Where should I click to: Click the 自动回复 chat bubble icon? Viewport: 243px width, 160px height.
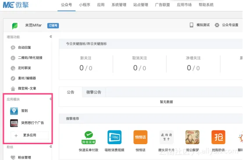click(x=13, y=47)
